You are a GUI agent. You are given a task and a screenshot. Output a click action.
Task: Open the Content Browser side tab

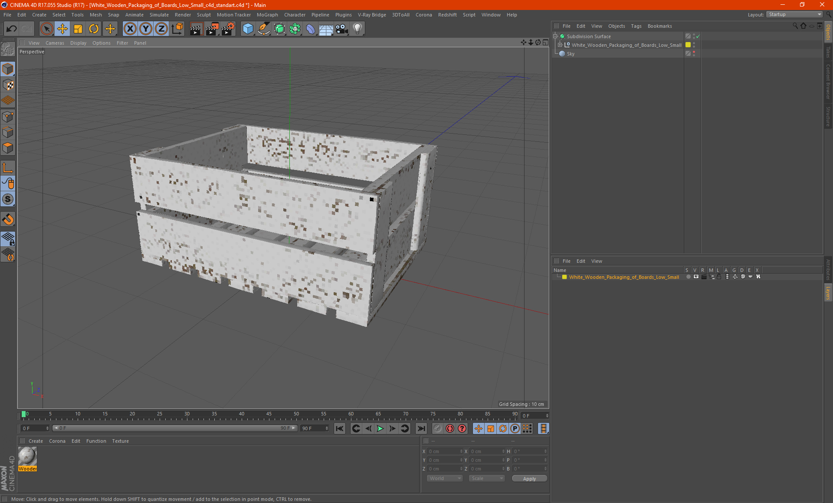(x=828, y=82)
